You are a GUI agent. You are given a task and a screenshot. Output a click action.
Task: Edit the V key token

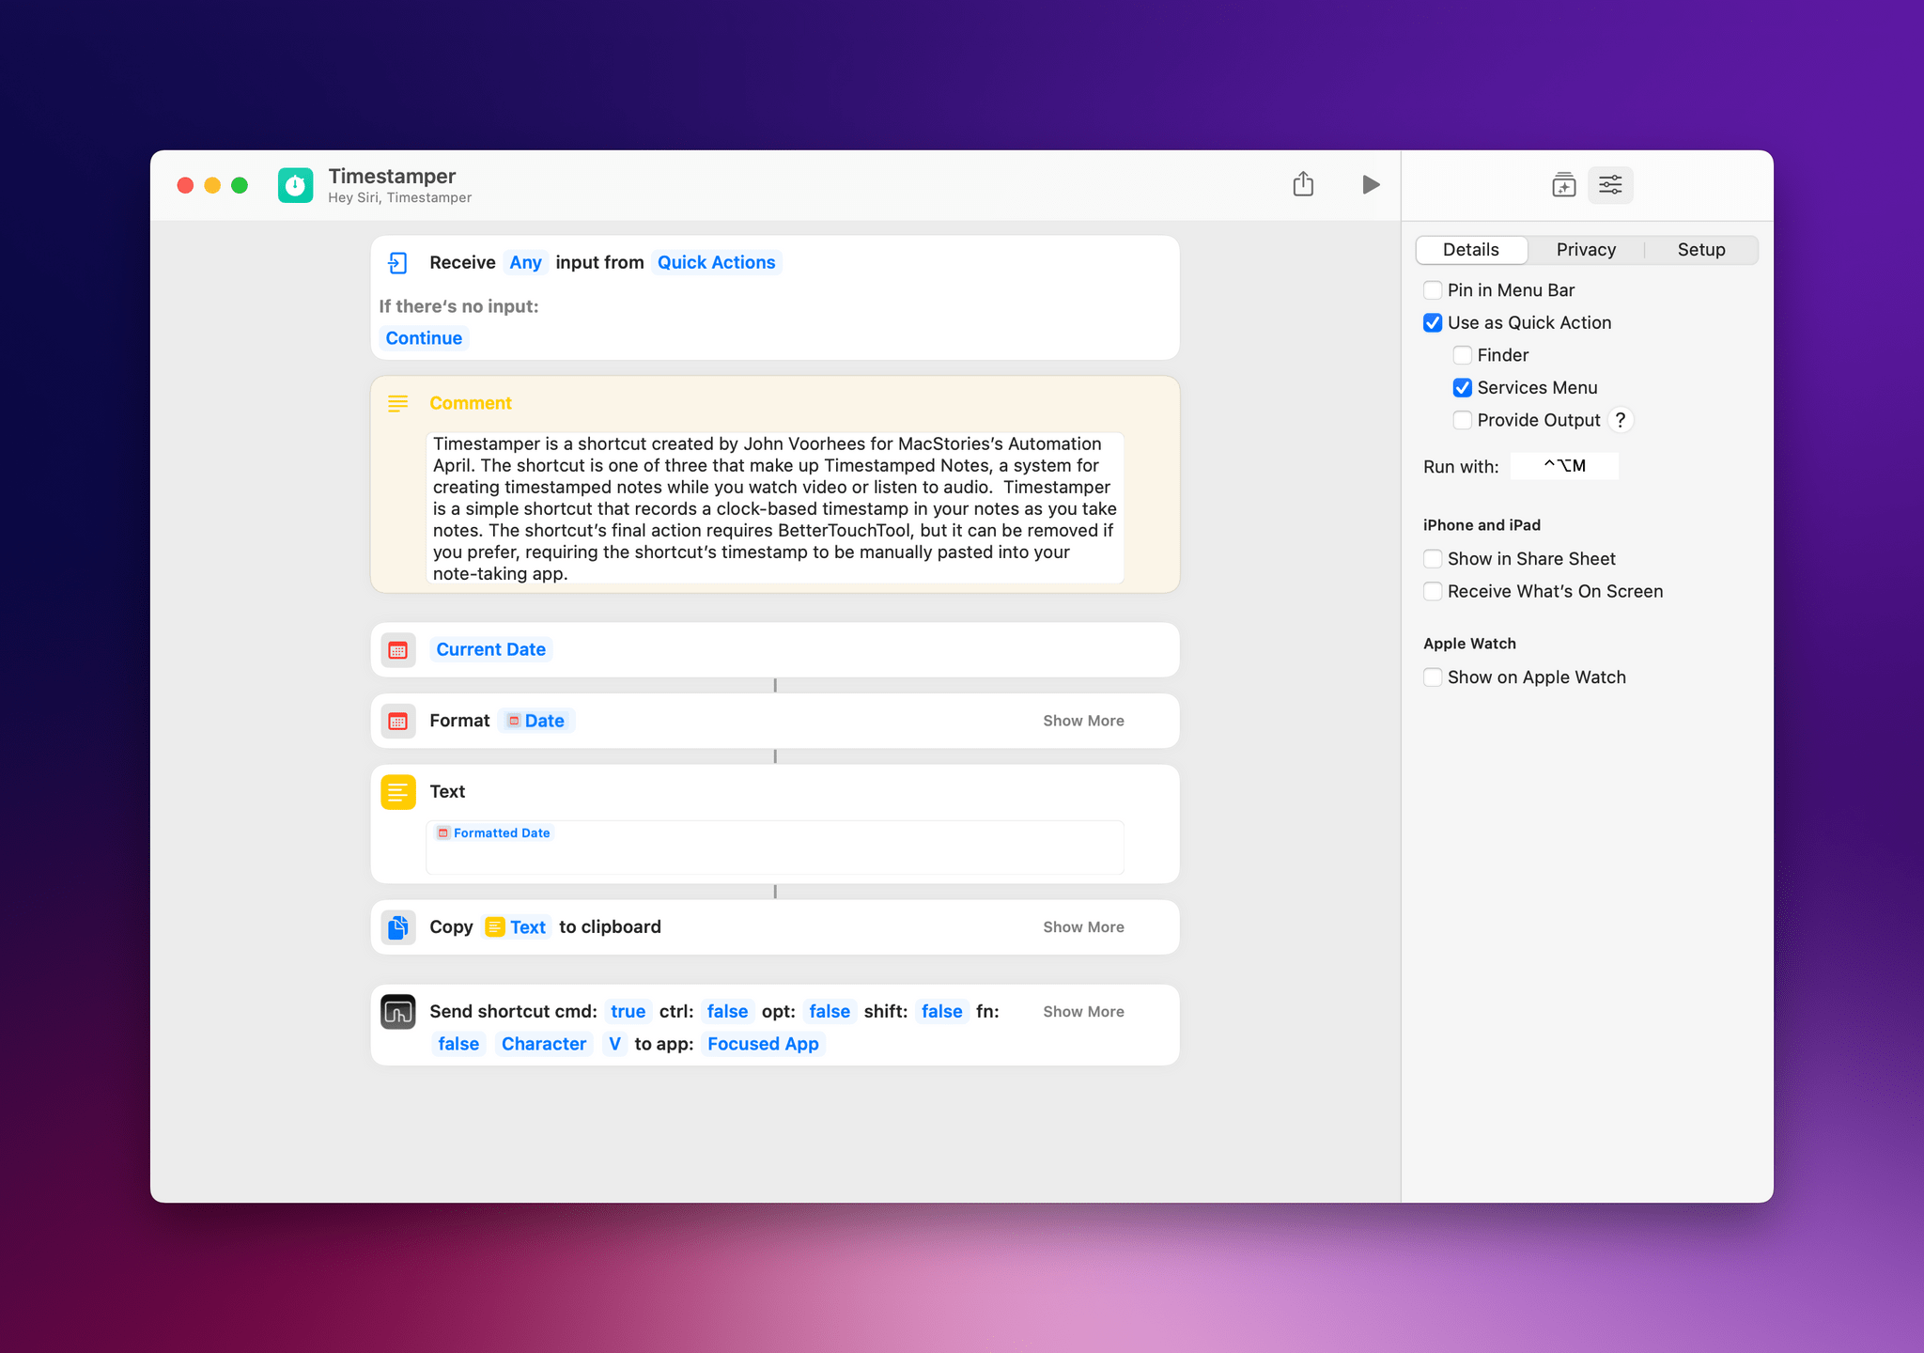click(x=614, y=1045)
